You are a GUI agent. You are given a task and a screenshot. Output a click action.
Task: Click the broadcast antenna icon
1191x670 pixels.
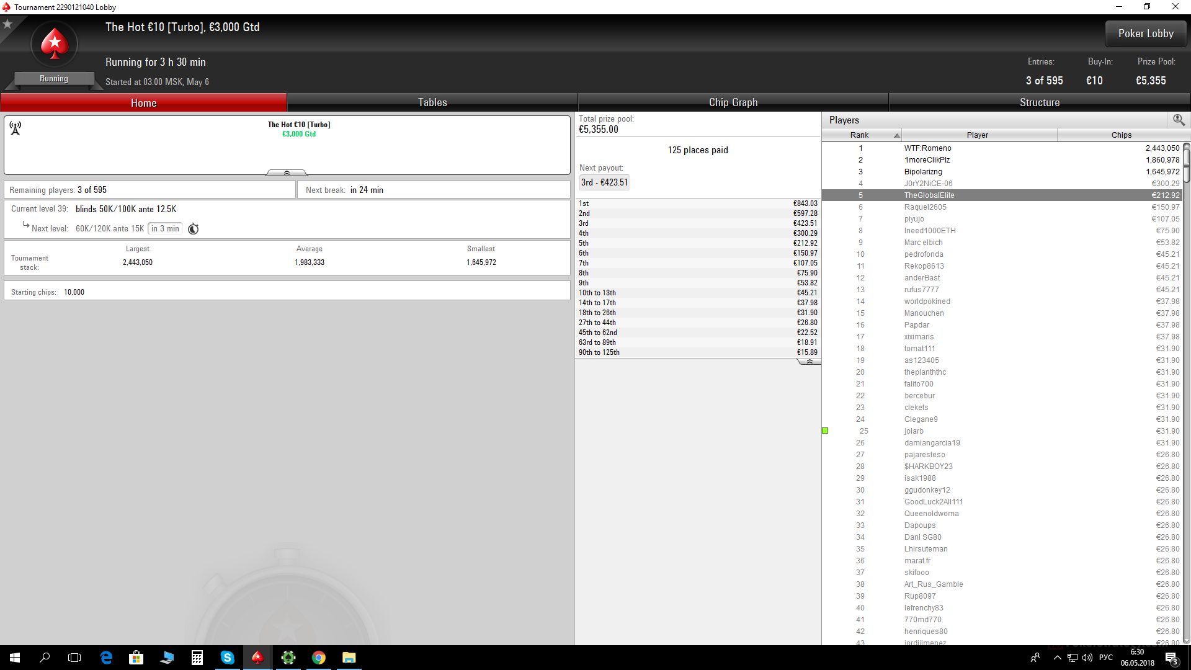pos(16,128)
